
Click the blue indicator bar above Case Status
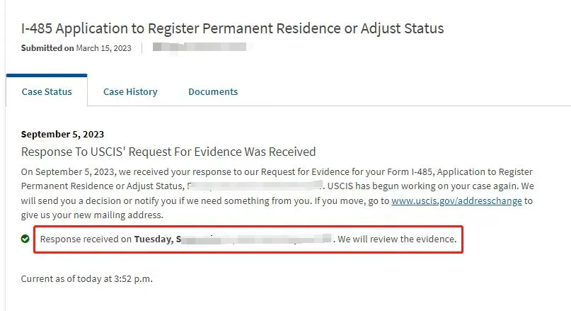click(47, 76)
